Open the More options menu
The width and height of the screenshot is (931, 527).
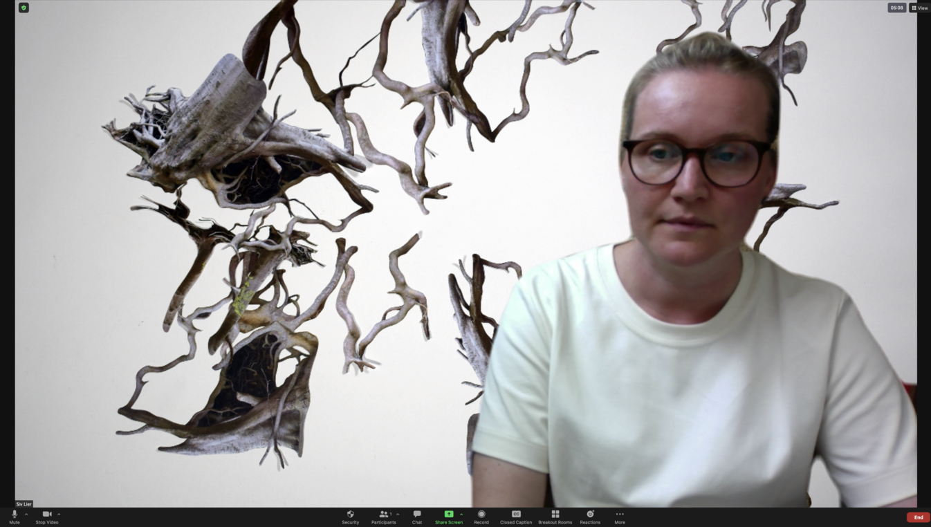[x=620, y=517]
